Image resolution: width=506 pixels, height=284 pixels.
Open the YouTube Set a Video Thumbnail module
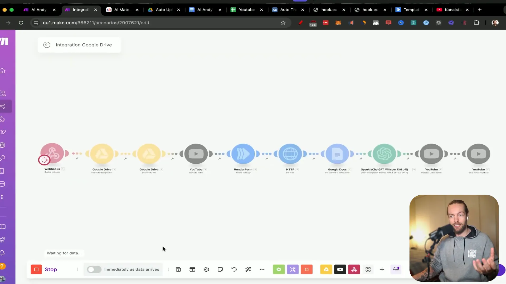click(x=479, y=154)
